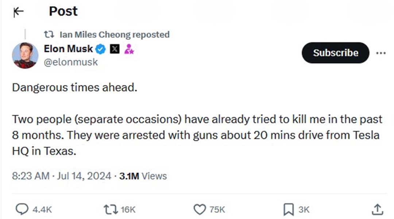Image resolution: width=394 pixels, height=219 pixels.
Task: Go back using the arrow icon
Action: pos(18,12)
